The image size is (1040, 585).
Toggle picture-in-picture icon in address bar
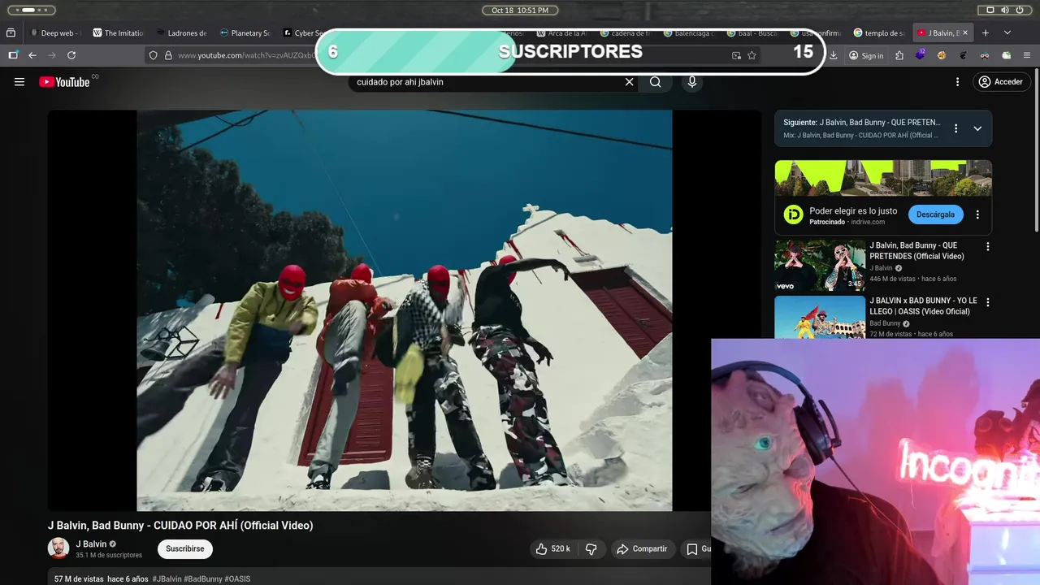coord(736,55)
